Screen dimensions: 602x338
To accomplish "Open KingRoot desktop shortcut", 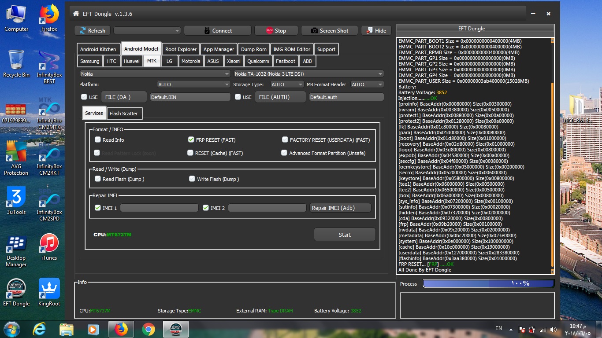I will click(x=49, y=293).
